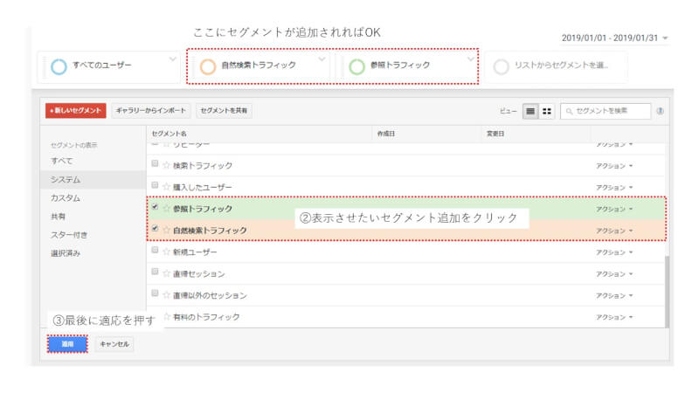
Task: Star the 自然検索トラフィック segment in list
Action: coord(166,231)
